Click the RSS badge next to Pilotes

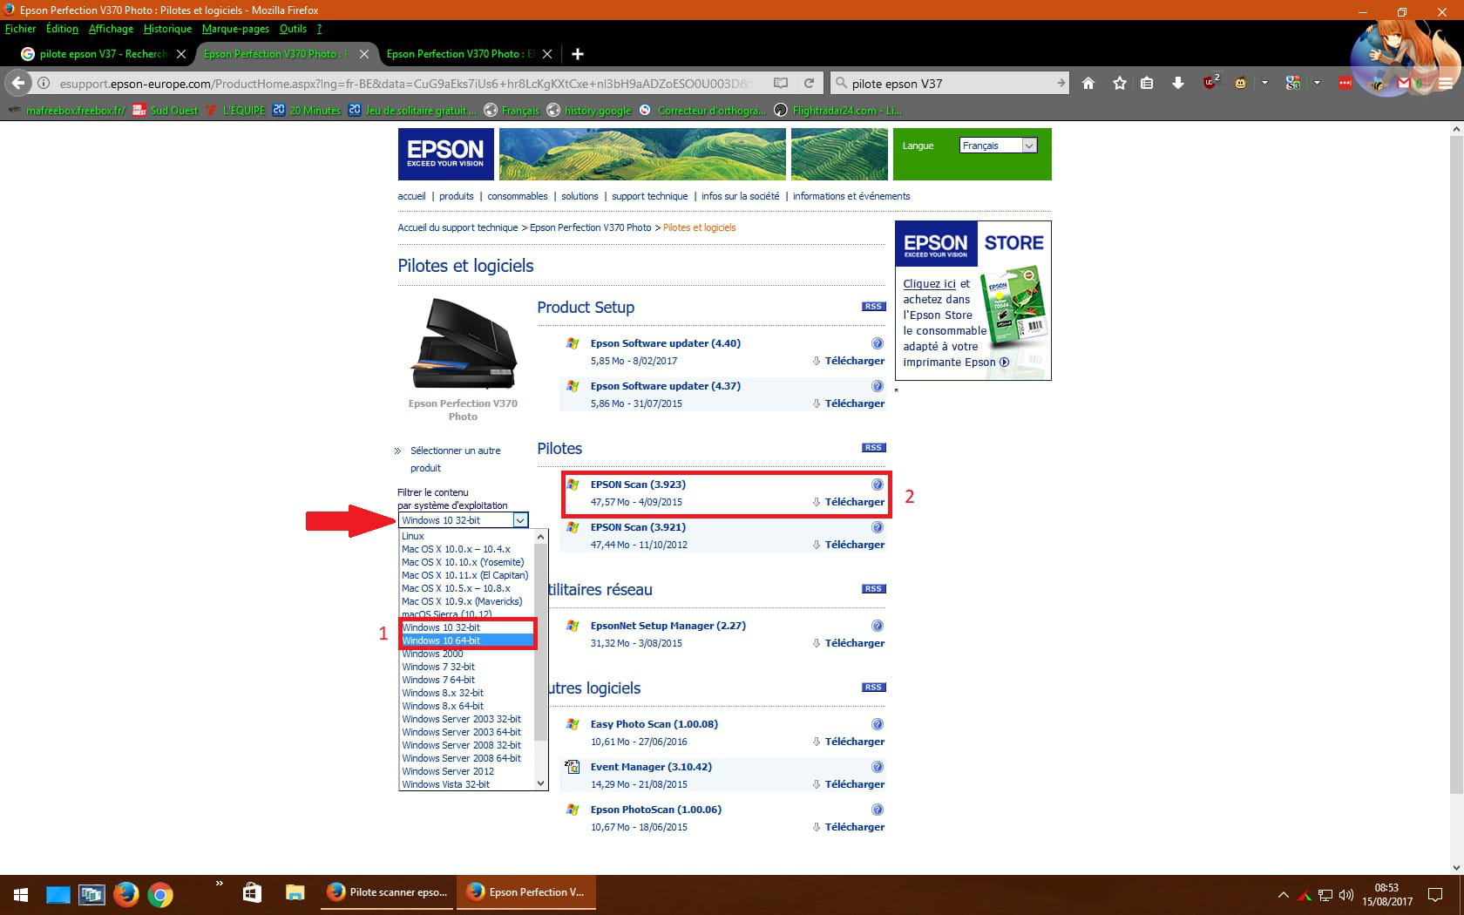click(x=873, y=448)
